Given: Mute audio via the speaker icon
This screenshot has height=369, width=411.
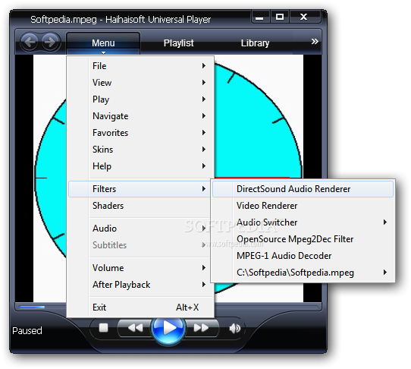Looking at the screenshot, I should click(234, 328).
